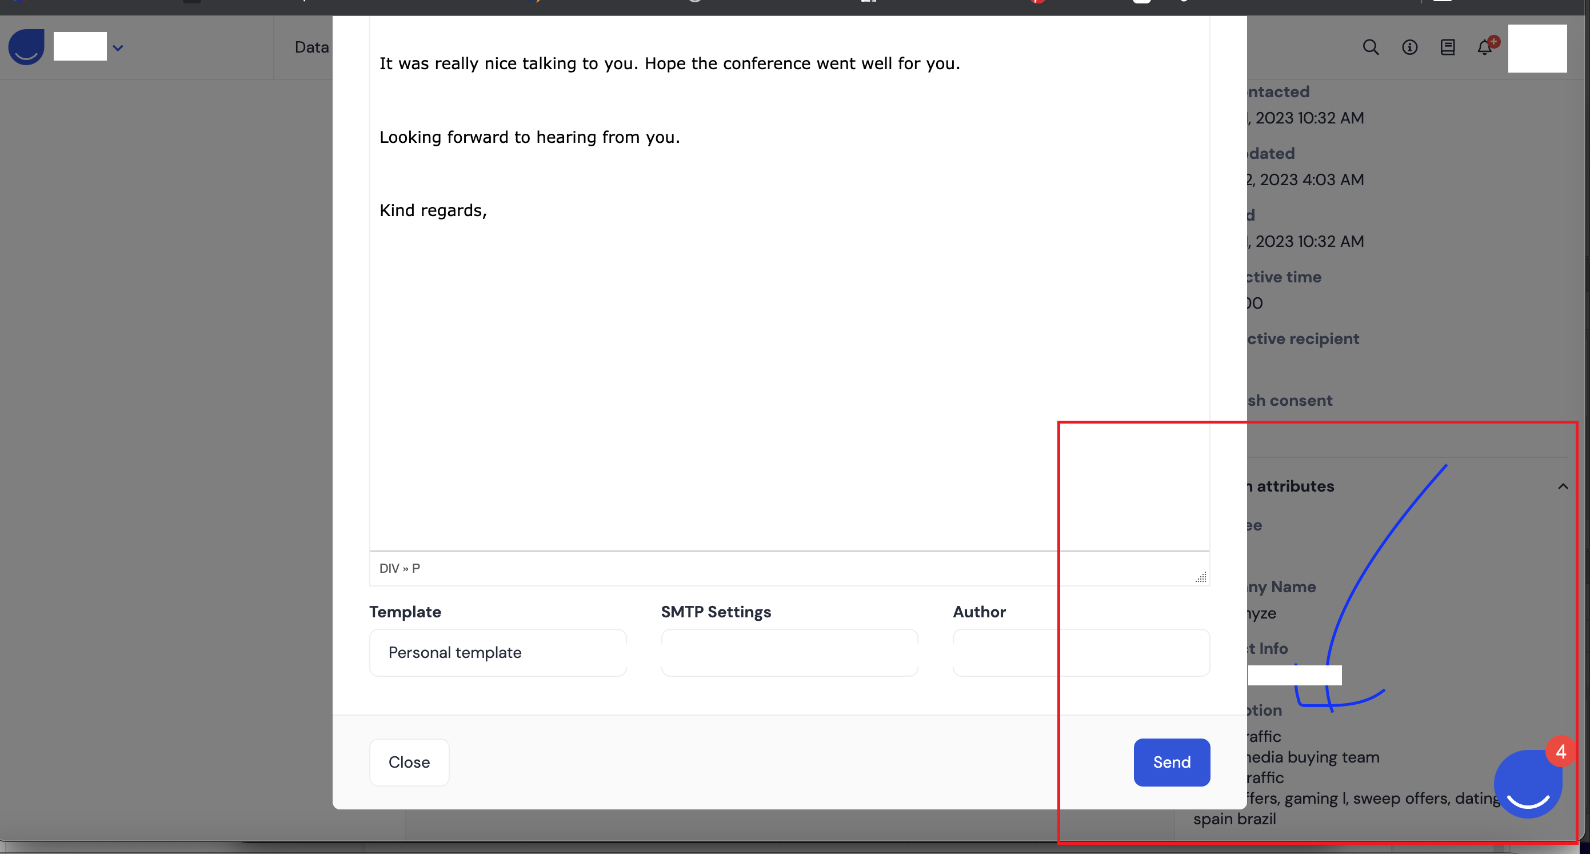Send the email with the Send button
The image size is (1590, 854).
[x=1172, y=762]
